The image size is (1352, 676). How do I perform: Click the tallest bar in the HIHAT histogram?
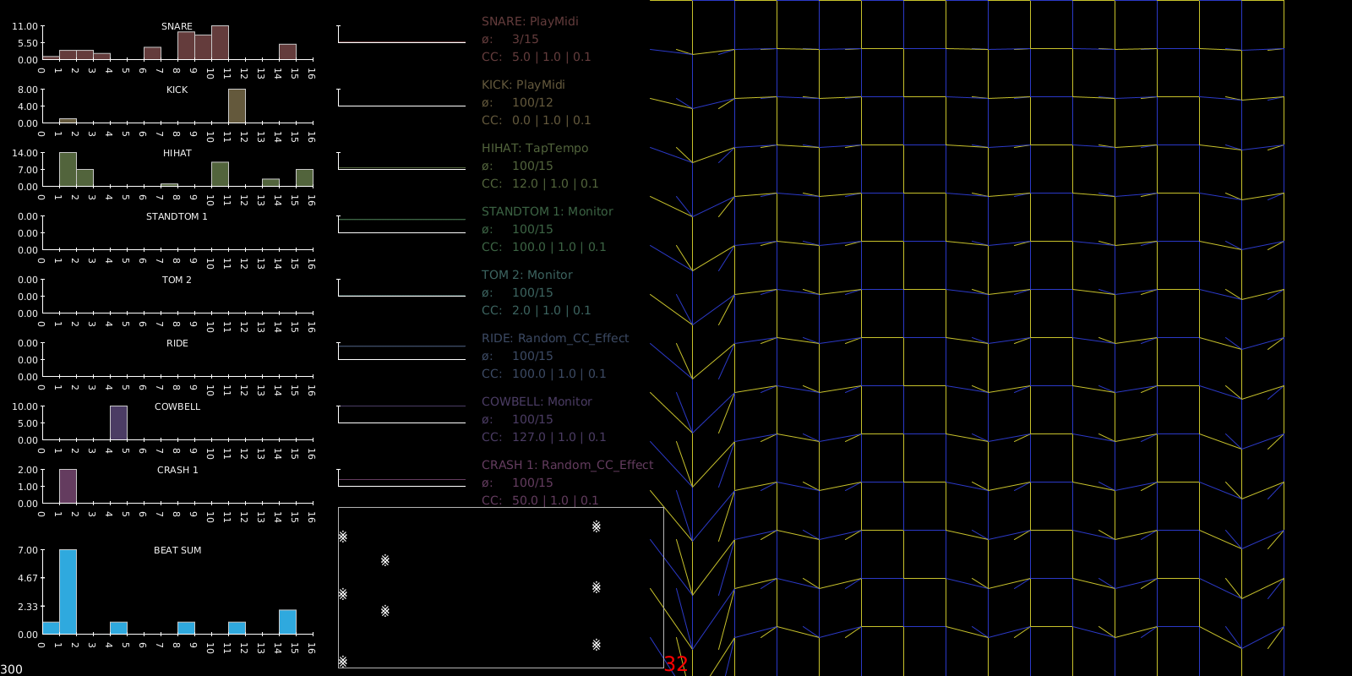[68, 169]
